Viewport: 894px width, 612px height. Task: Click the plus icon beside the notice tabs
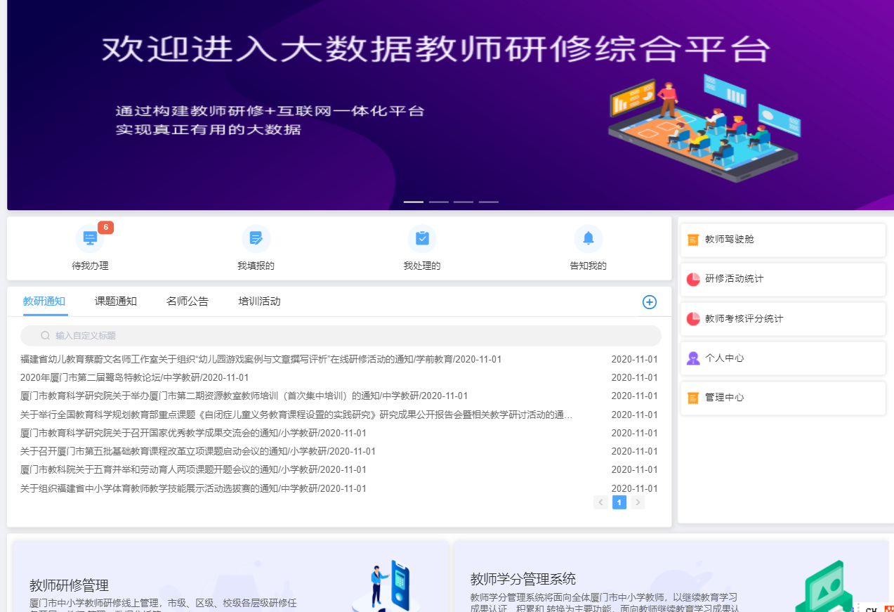[x=649, y=301]
